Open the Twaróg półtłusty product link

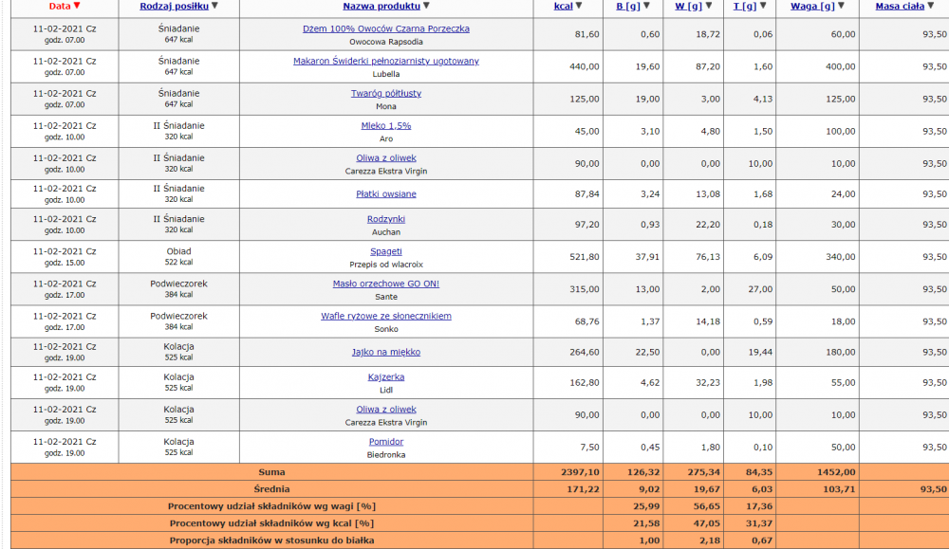click(x=385, y=93)
